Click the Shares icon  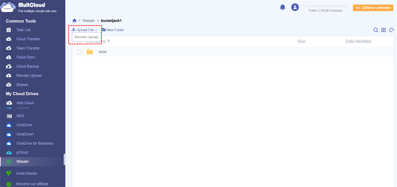[9, 85]
